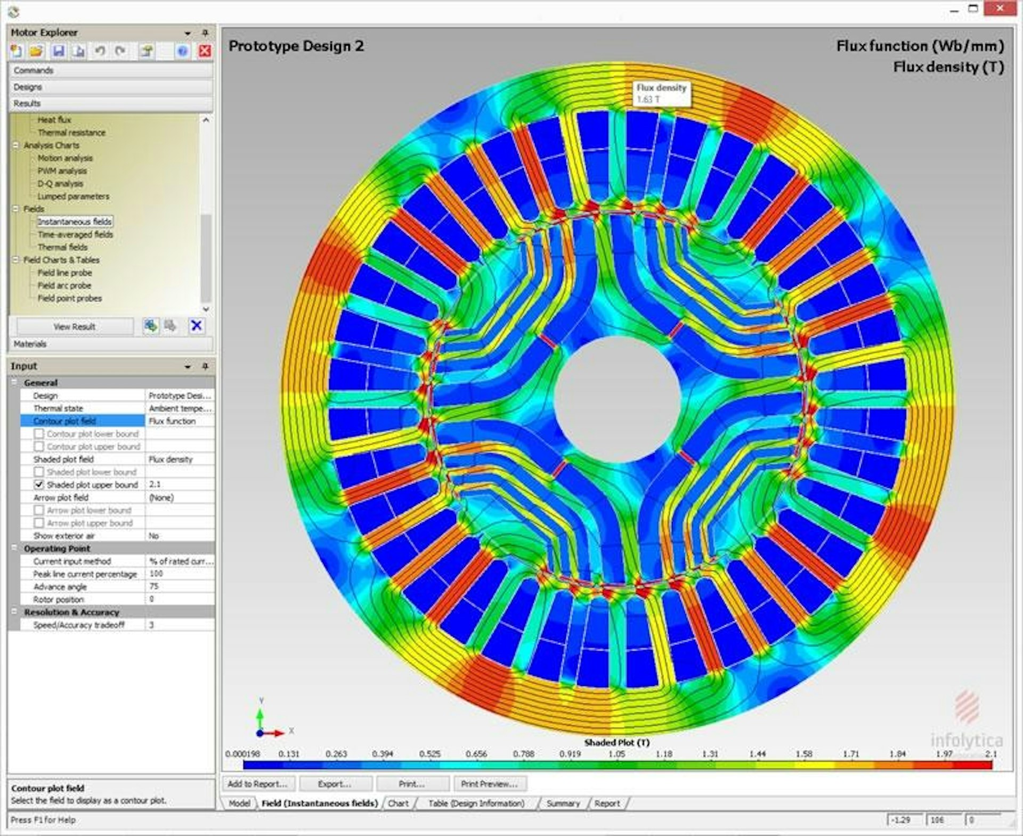The image size is (1023, 836).
Task: Click the blue help icon
Action: pyautogui.click(x=182, y=51)
